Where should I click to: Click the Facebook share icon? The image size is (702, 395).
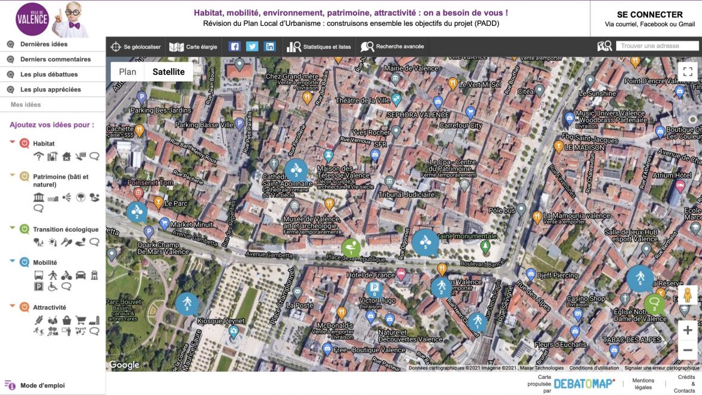point(235,46)
